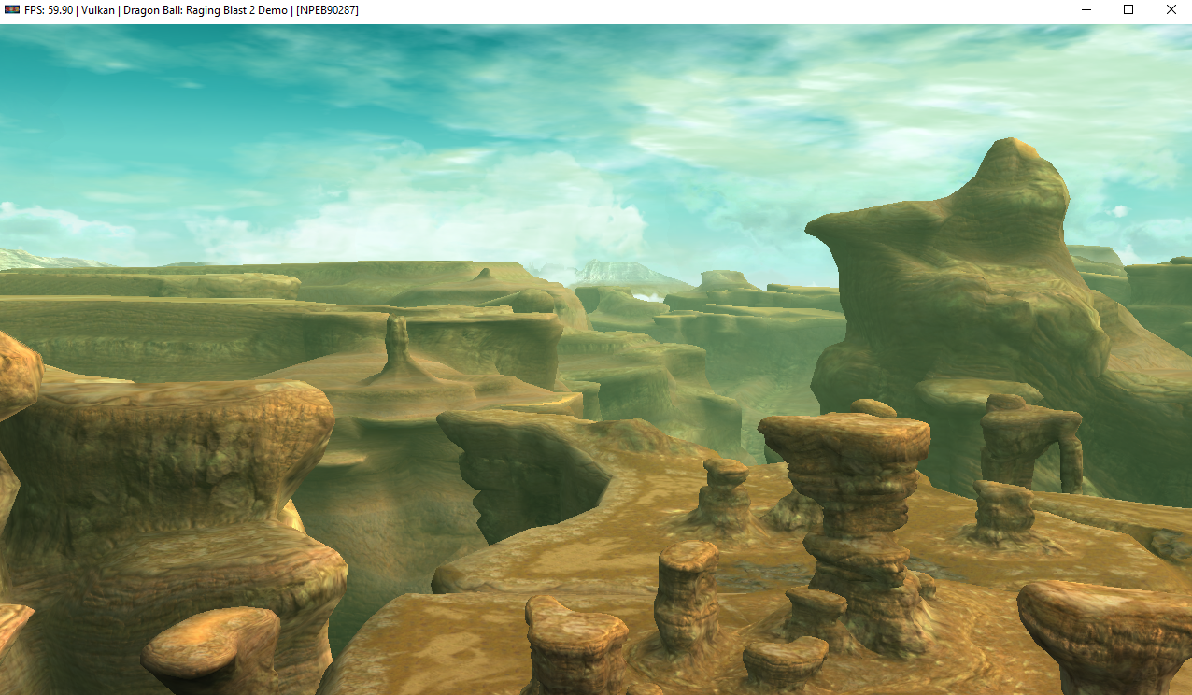Close the game window
1192x695 pixels.
tap(1171, 10)
